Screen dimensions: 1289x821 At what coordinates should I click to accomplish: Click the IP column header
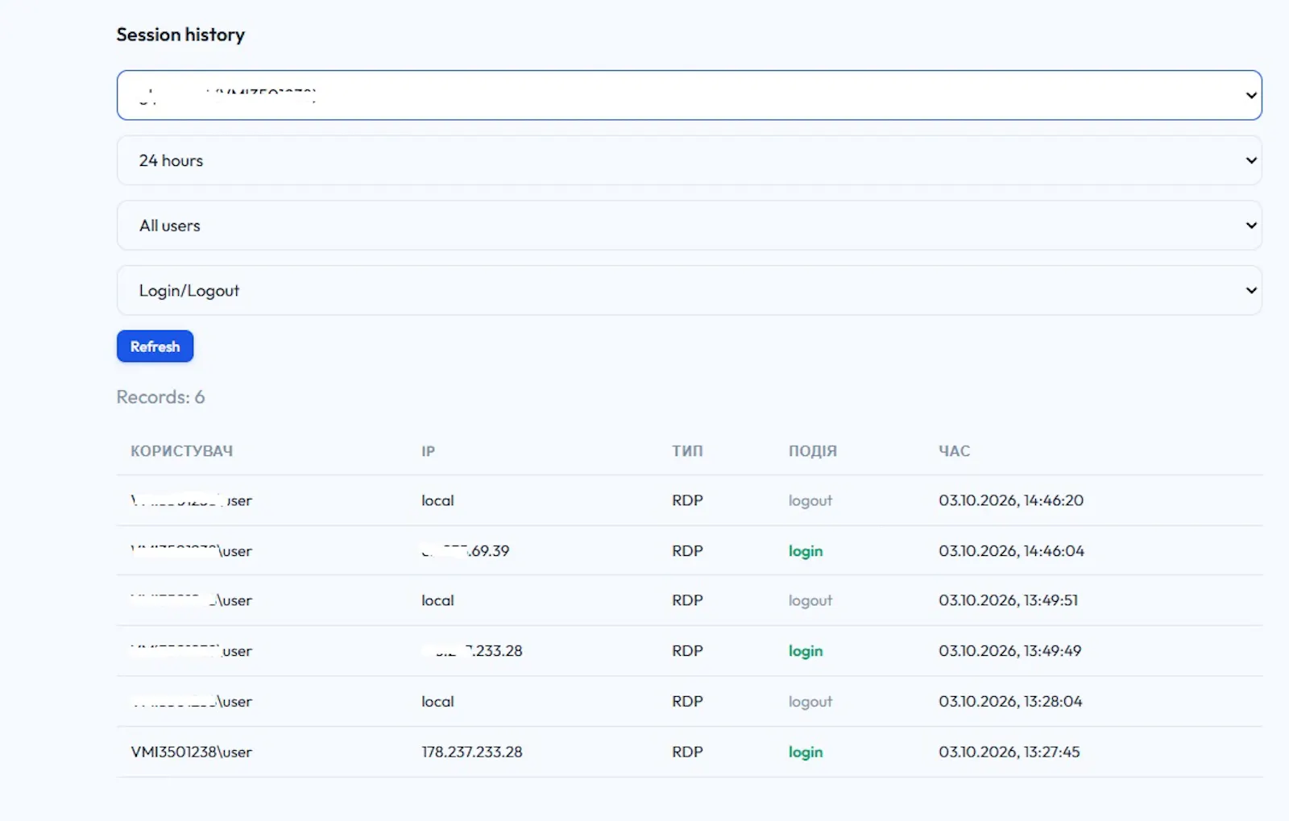pyautogui.click(x=428, y=451)
